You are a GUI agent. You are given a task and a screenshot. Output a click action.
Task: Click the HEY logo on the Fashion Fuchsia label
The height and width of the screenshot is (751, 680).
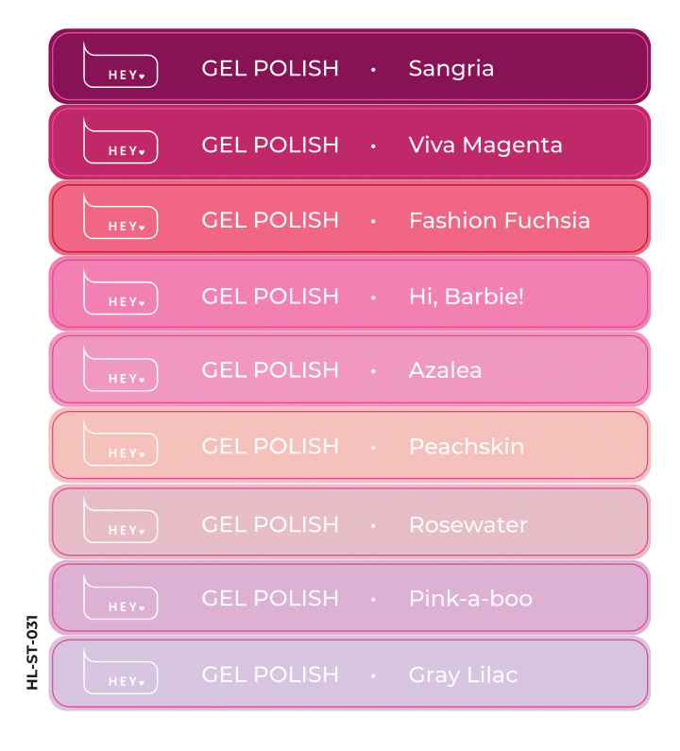pyautogui.click(x=120, y=216)
